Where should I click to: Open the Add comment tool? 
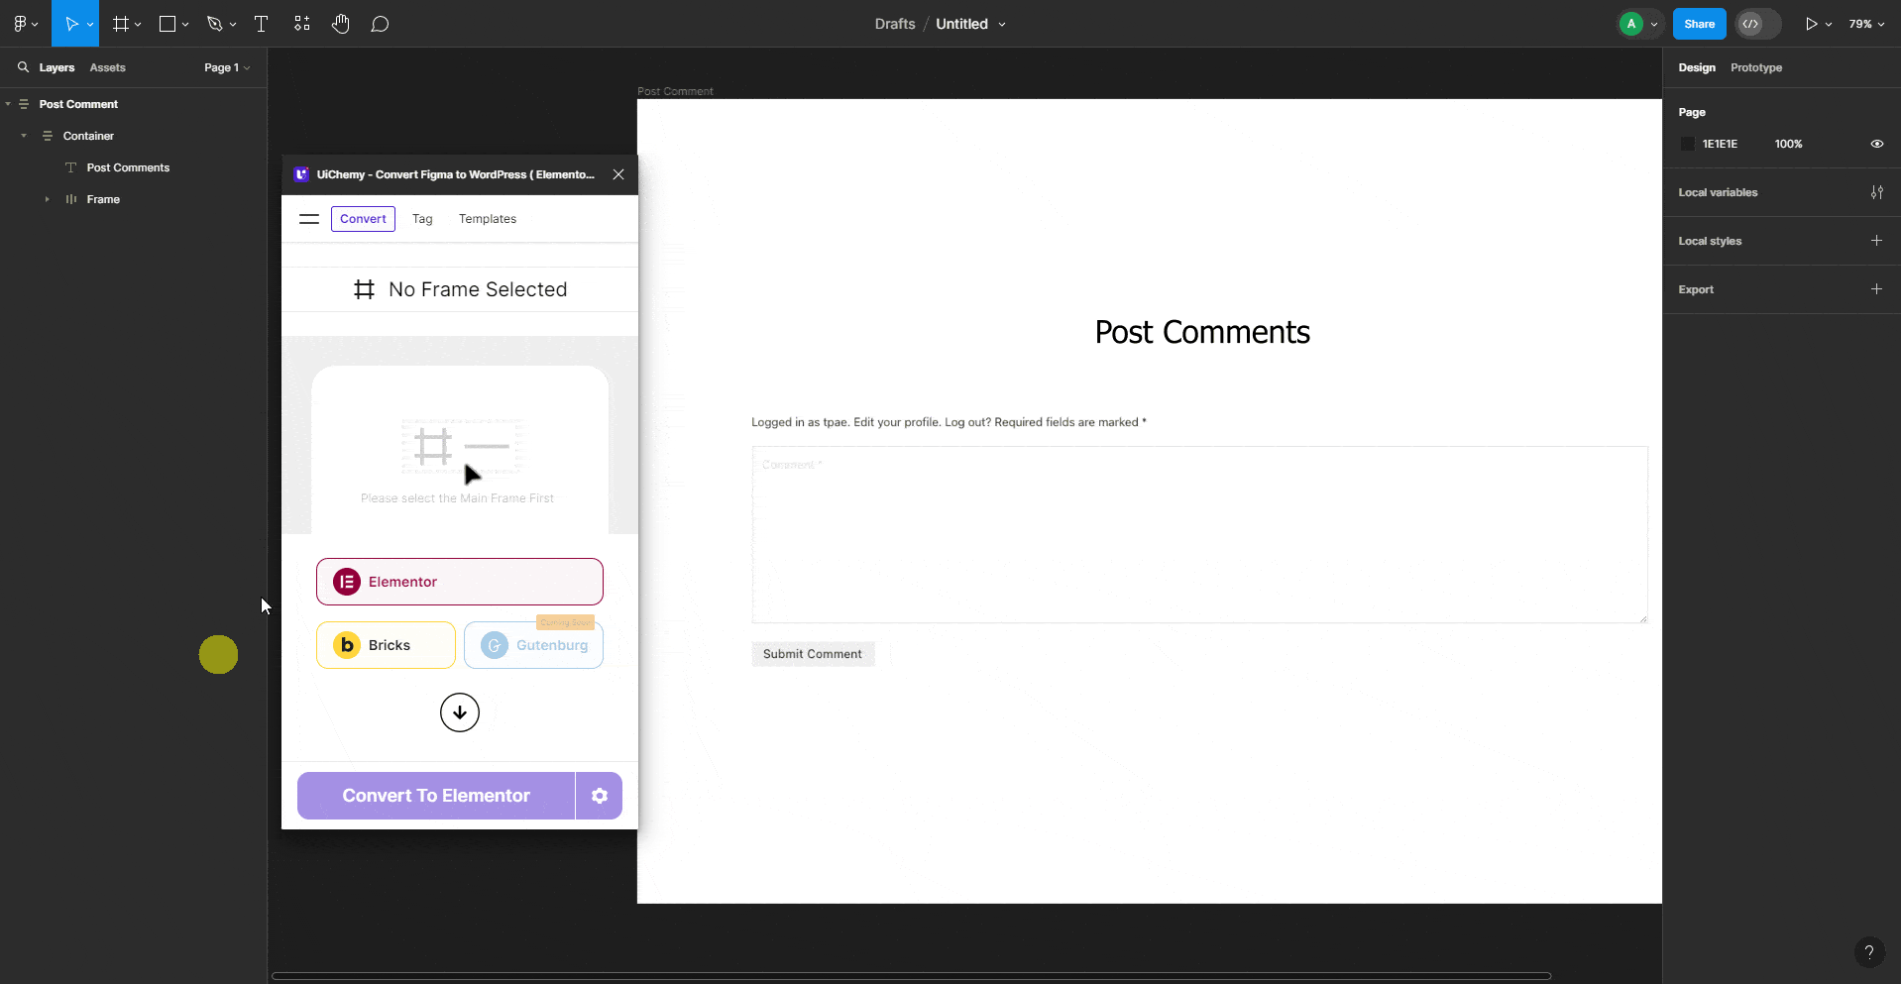[x=381, y=23]
